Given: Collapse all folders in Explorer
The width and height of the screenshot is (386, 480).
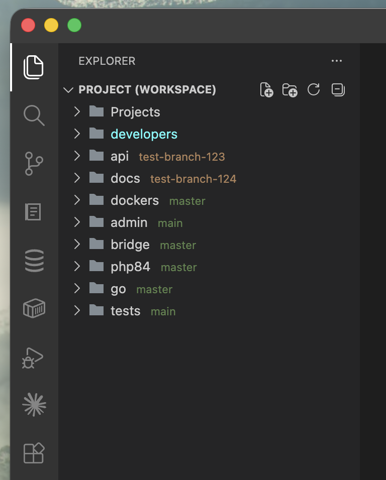Looking at the screenshot, I should (338, 90).
